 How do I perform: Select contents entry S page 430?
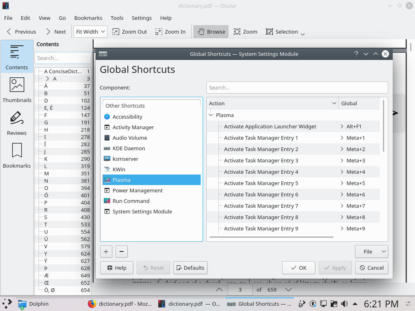[x=63, y=217]
